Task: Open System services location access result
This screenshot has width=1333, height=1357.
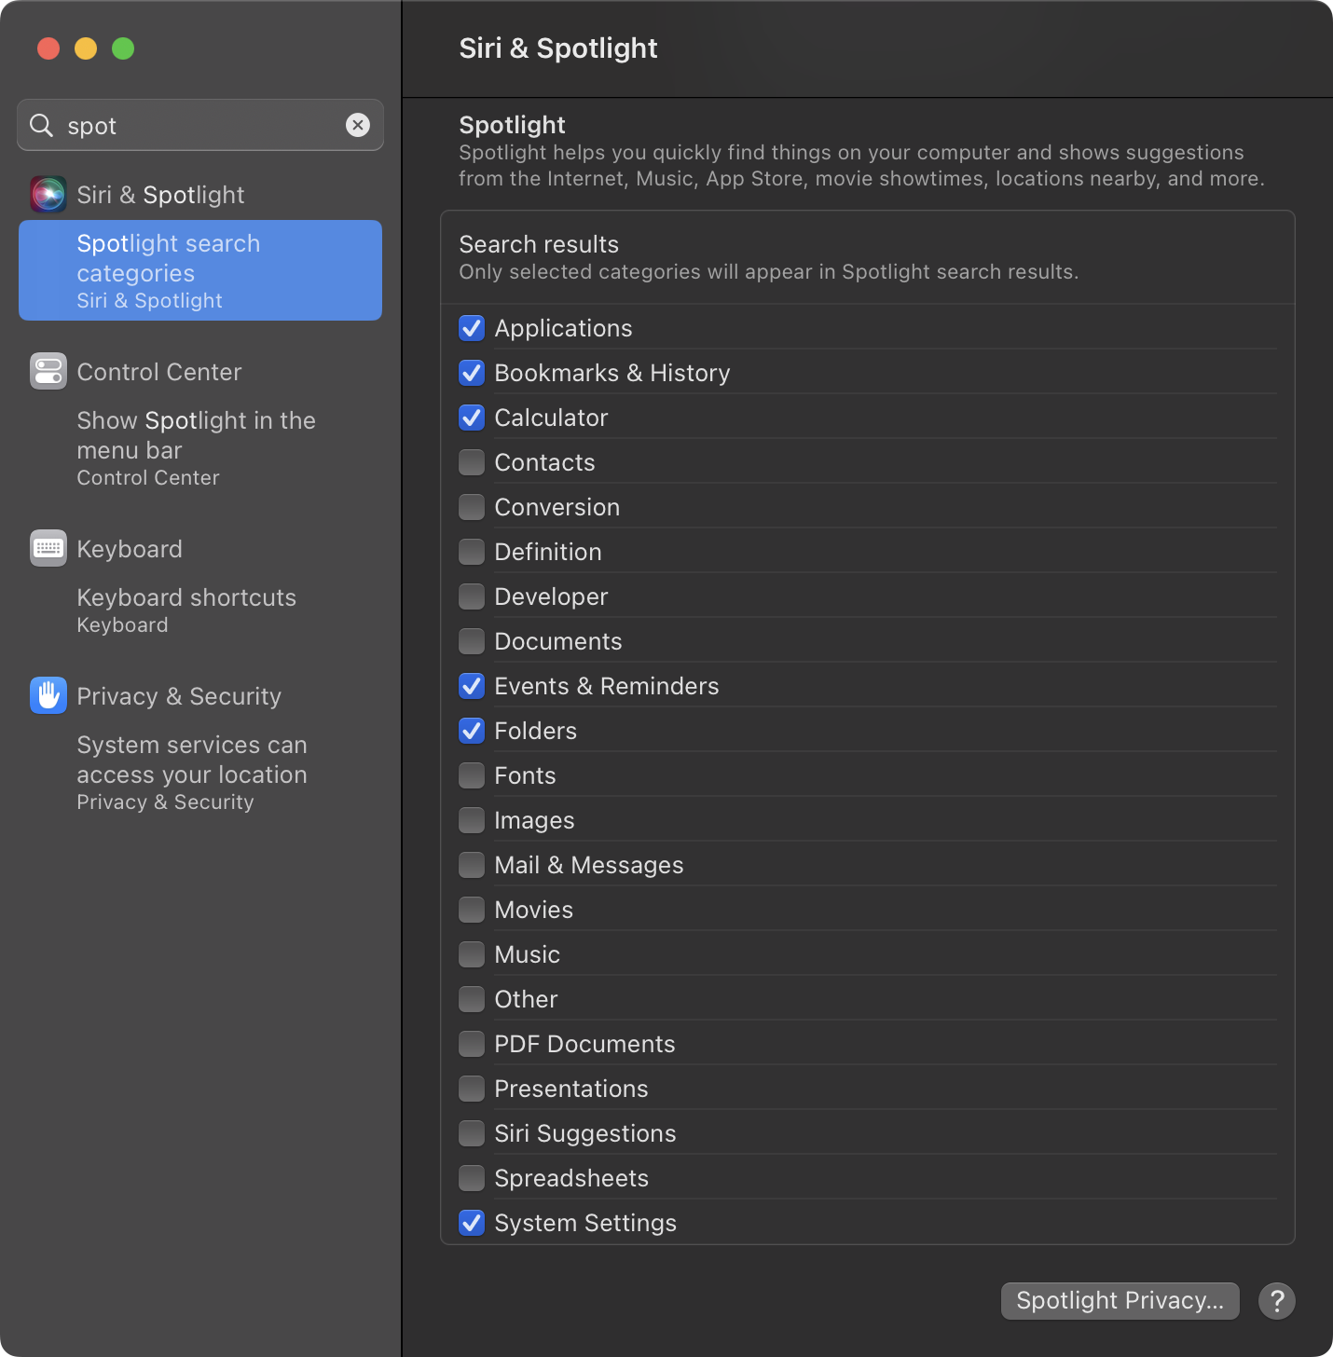Action: point(192,772)
